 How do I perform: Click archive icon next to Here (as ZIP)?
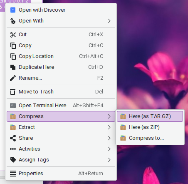123,127
